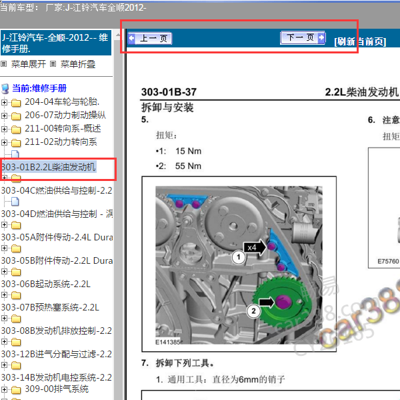The image size is (400, 400).
Task: Click 菜单展开 to expand all menus
Action: point(28,64)
